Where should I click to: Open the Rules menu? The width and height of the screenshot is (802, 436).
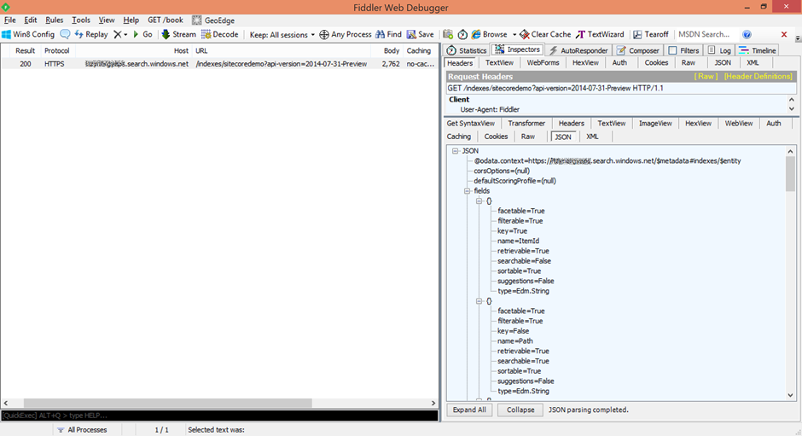(x=55, y=20)
